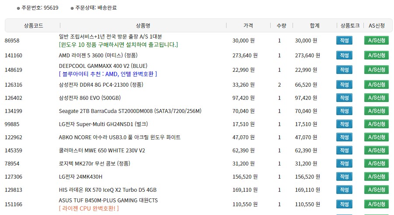Select product name DEEPCOOL GAMMAXX 400 V2 (BLUE)
The image size is (394, 215).
click(103, 66)
